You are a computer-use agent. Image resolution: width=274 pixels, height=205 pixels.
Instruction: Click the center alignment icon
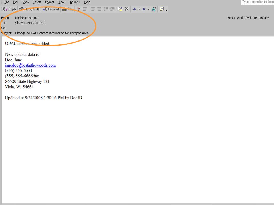(93, 9)
